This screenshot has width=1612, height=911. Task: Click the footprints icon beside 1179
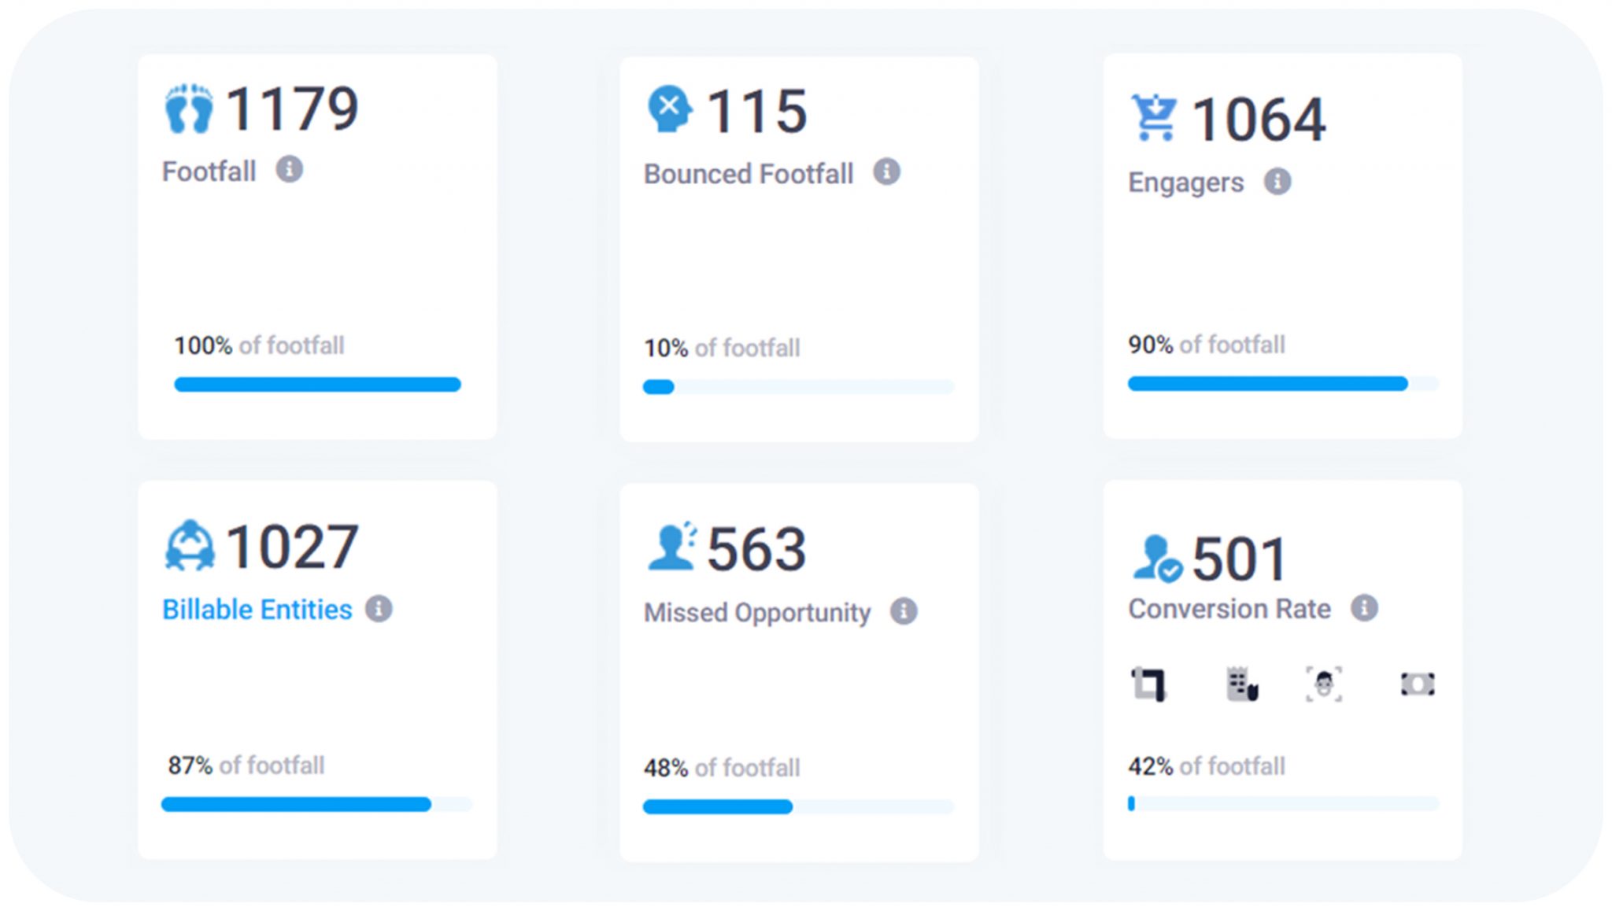click(x=189, y=109)
